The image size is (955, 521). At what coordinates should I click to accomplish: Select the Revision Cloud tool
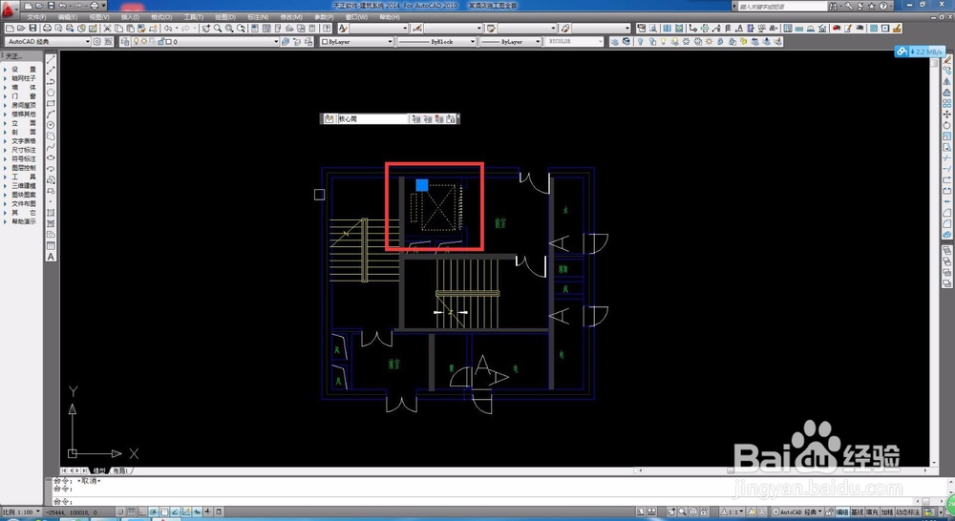tap(52, 136)
